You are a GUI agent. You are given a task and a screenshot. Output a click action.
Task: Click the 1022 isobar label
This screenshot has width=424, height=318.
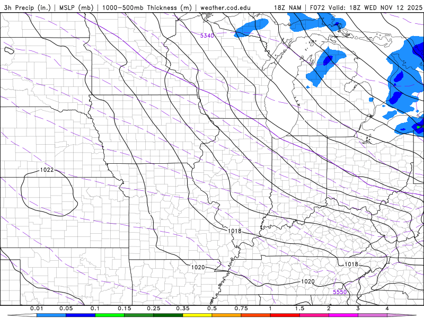pyautogui.click(x=47, y=170)
